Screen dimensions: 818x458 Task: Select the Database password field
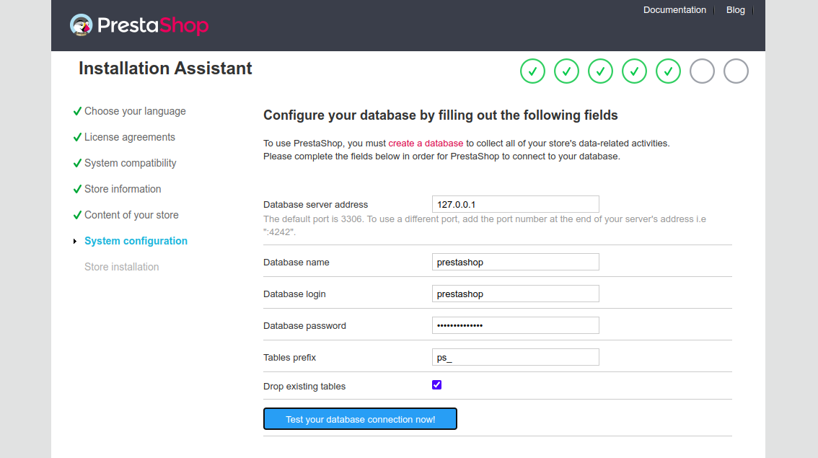515,325
